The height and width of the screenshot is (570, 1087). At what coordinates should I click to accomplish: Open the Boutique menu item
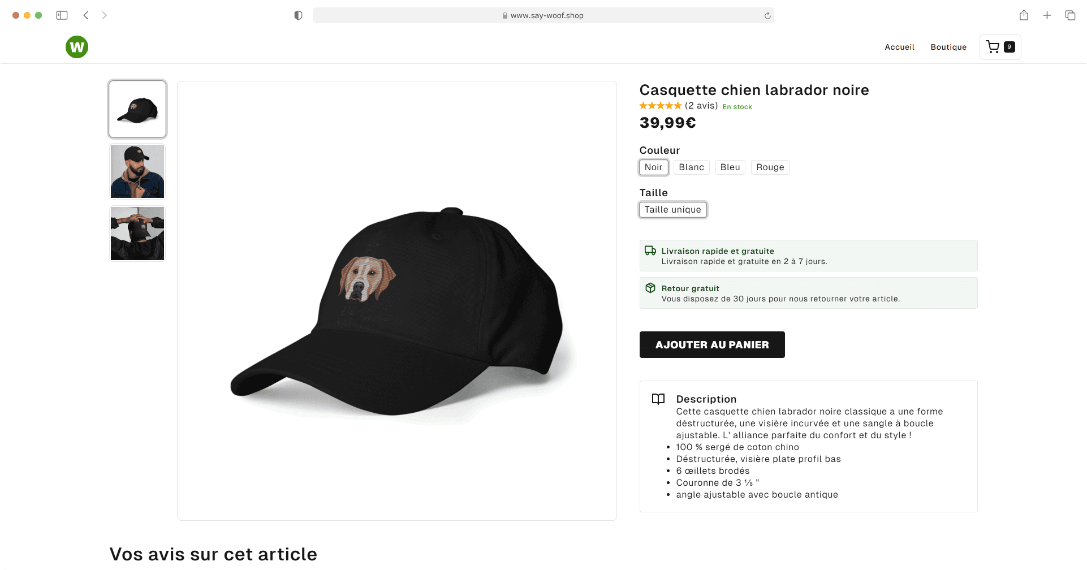click(948, 47)
